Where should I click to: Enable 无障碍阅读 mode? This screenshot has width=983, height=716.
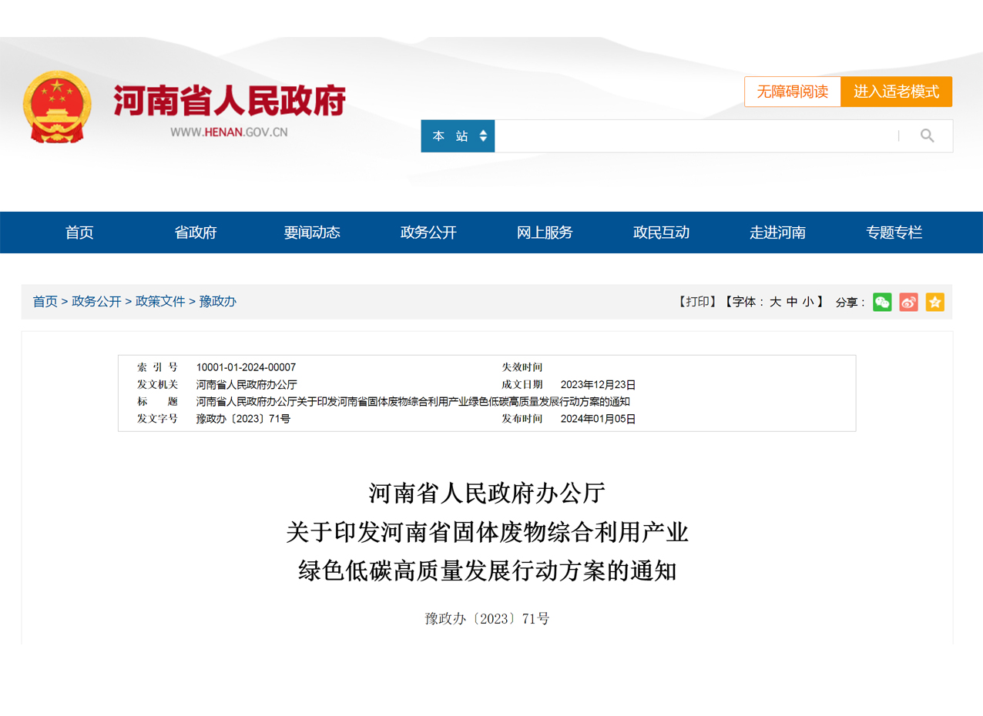(793, 92)
